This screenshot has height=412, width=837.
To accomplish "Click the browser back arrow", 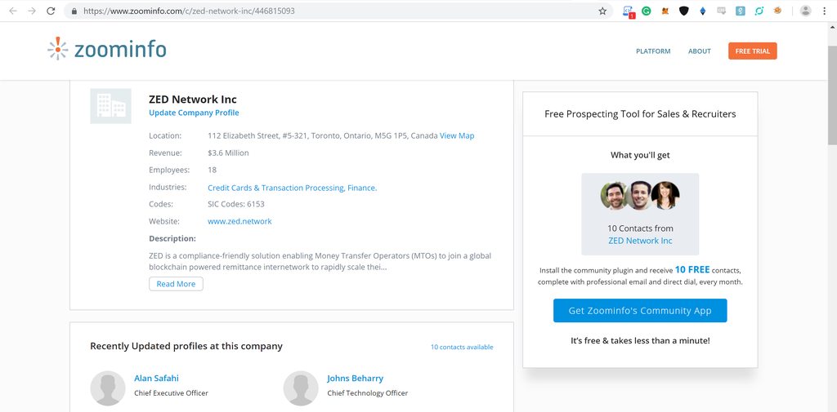I will [13, 11].
